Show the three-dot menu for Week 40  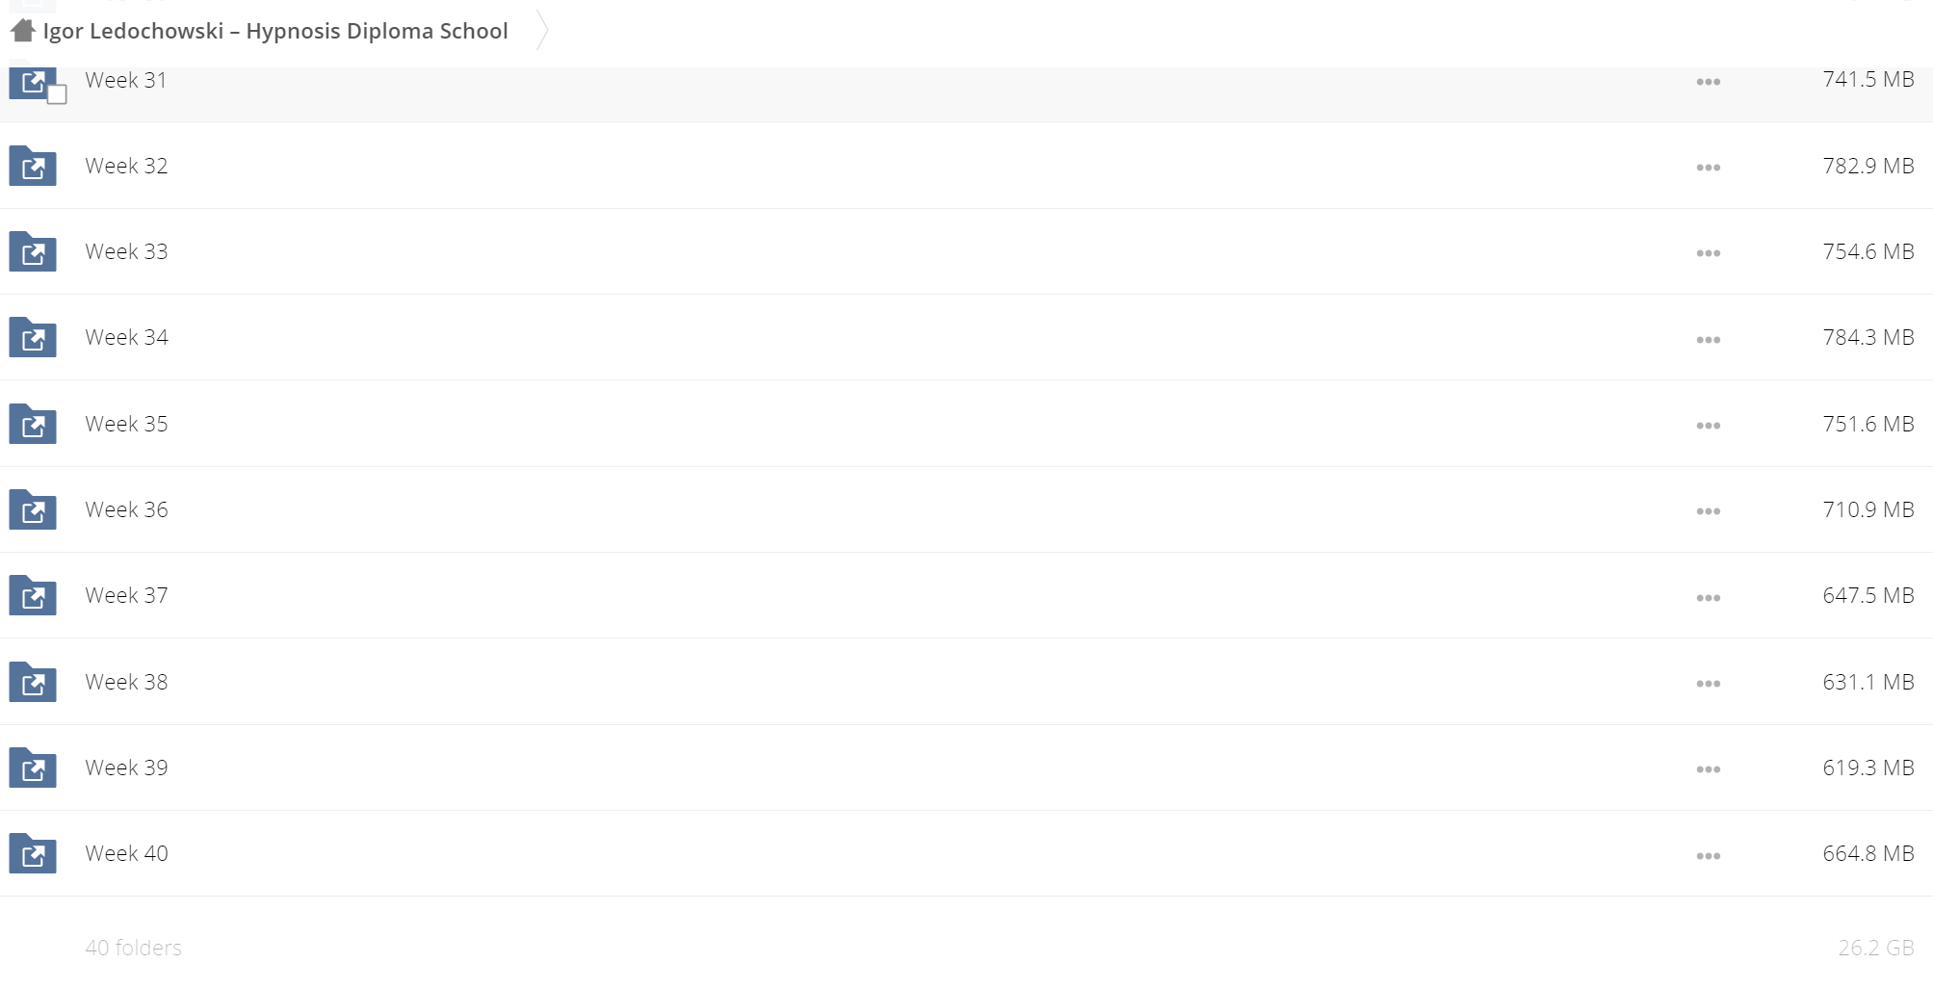tap(1709, 856)
